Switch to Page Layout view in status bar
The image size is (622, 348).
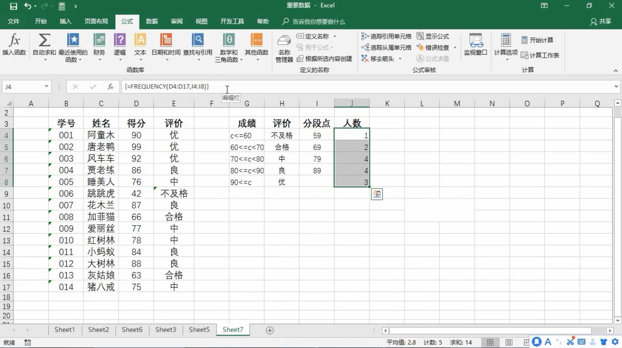(x=509, y=342)
